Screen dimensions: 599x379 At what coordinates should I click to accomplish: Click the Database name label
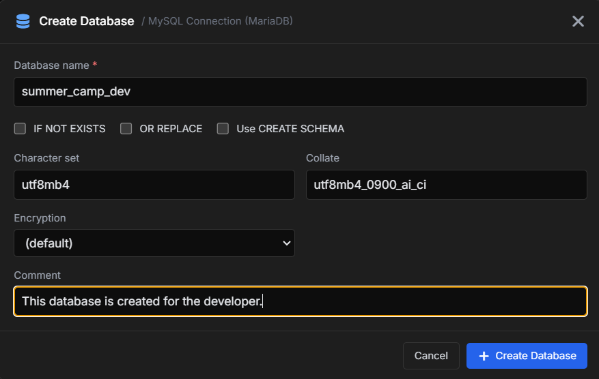tap(52, 65)
